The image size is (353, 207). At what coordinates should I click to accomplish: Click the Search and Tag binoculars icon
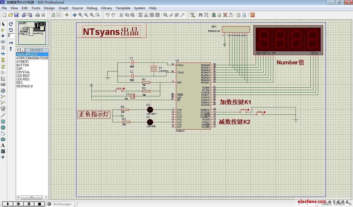pyautogui.click(x=200, y=15)
